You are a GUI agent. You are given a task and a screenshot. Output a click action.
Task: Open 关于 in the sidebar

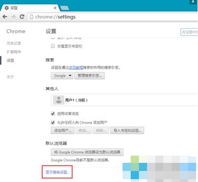pos(10,77)
